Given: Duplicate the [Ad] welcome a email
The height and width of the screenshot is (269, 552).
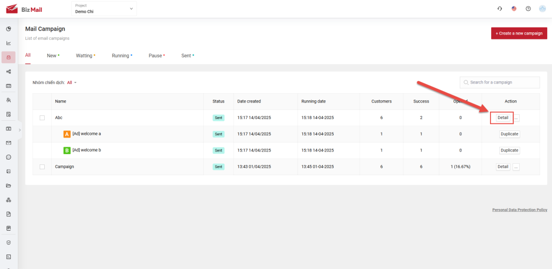Looking at the screenshot, I should coord(509,134).
